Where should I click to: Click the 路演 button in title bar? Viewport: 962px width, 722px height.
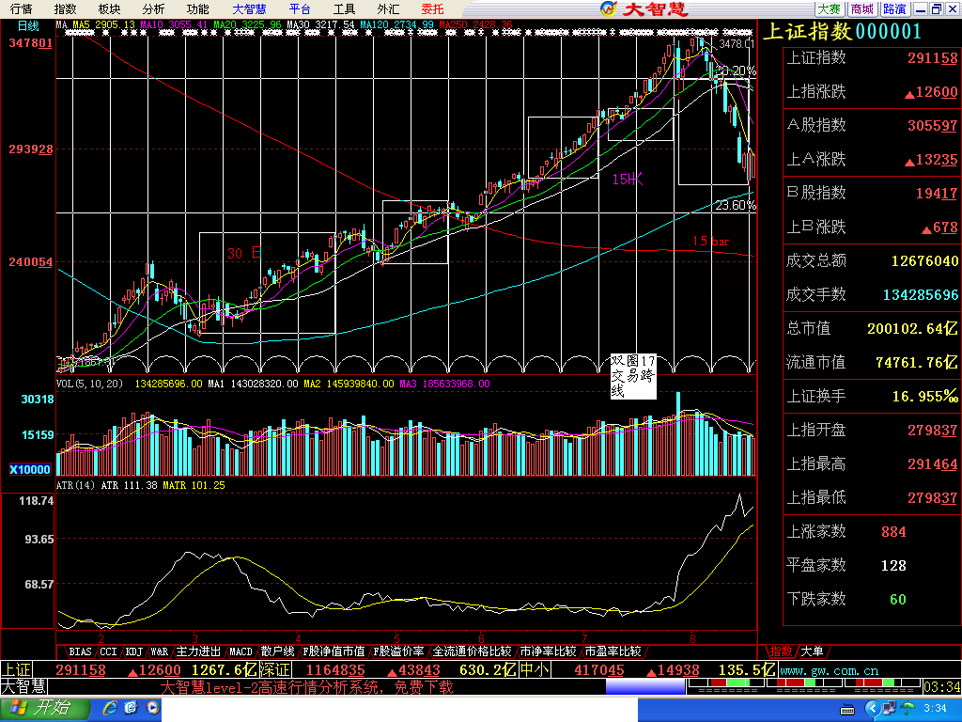pyautogui.click(x=894, y=8)
